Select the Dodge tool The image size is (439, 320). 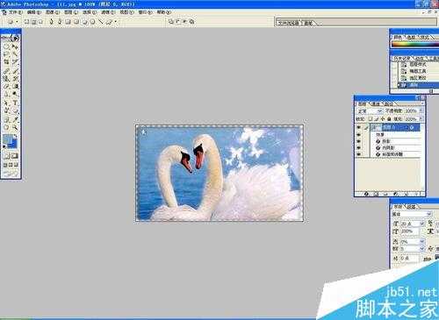(15, 94)
